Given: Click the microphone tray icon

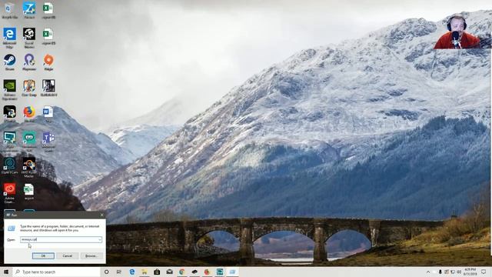Looking at the screenshot, I should coord(440,272).
